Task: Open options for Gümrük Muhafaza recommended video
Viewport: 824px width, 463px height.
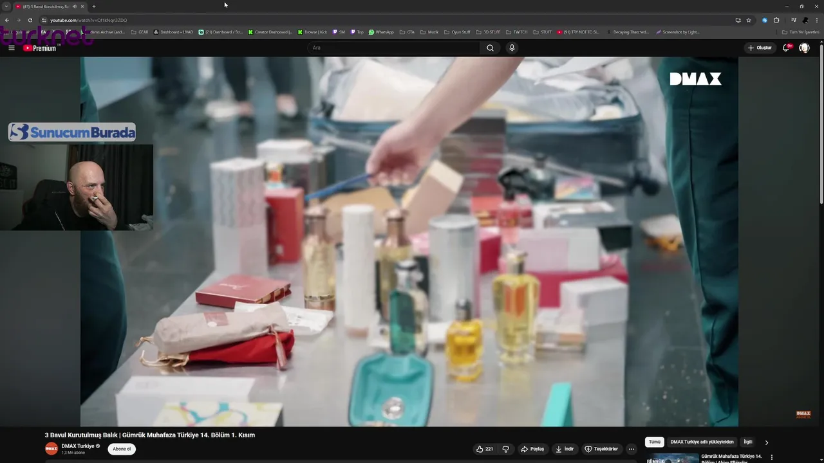Action: pos(772,457)
